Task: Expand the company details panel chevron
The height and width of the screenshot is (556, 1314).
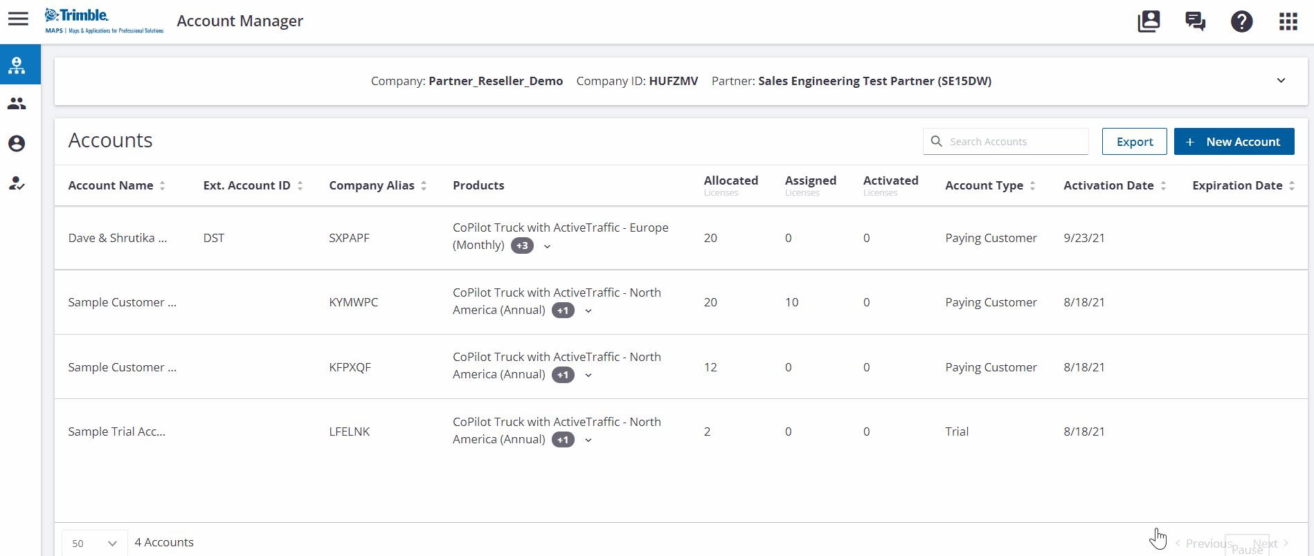Action: pyautogui.click(x=1281, y=81)
